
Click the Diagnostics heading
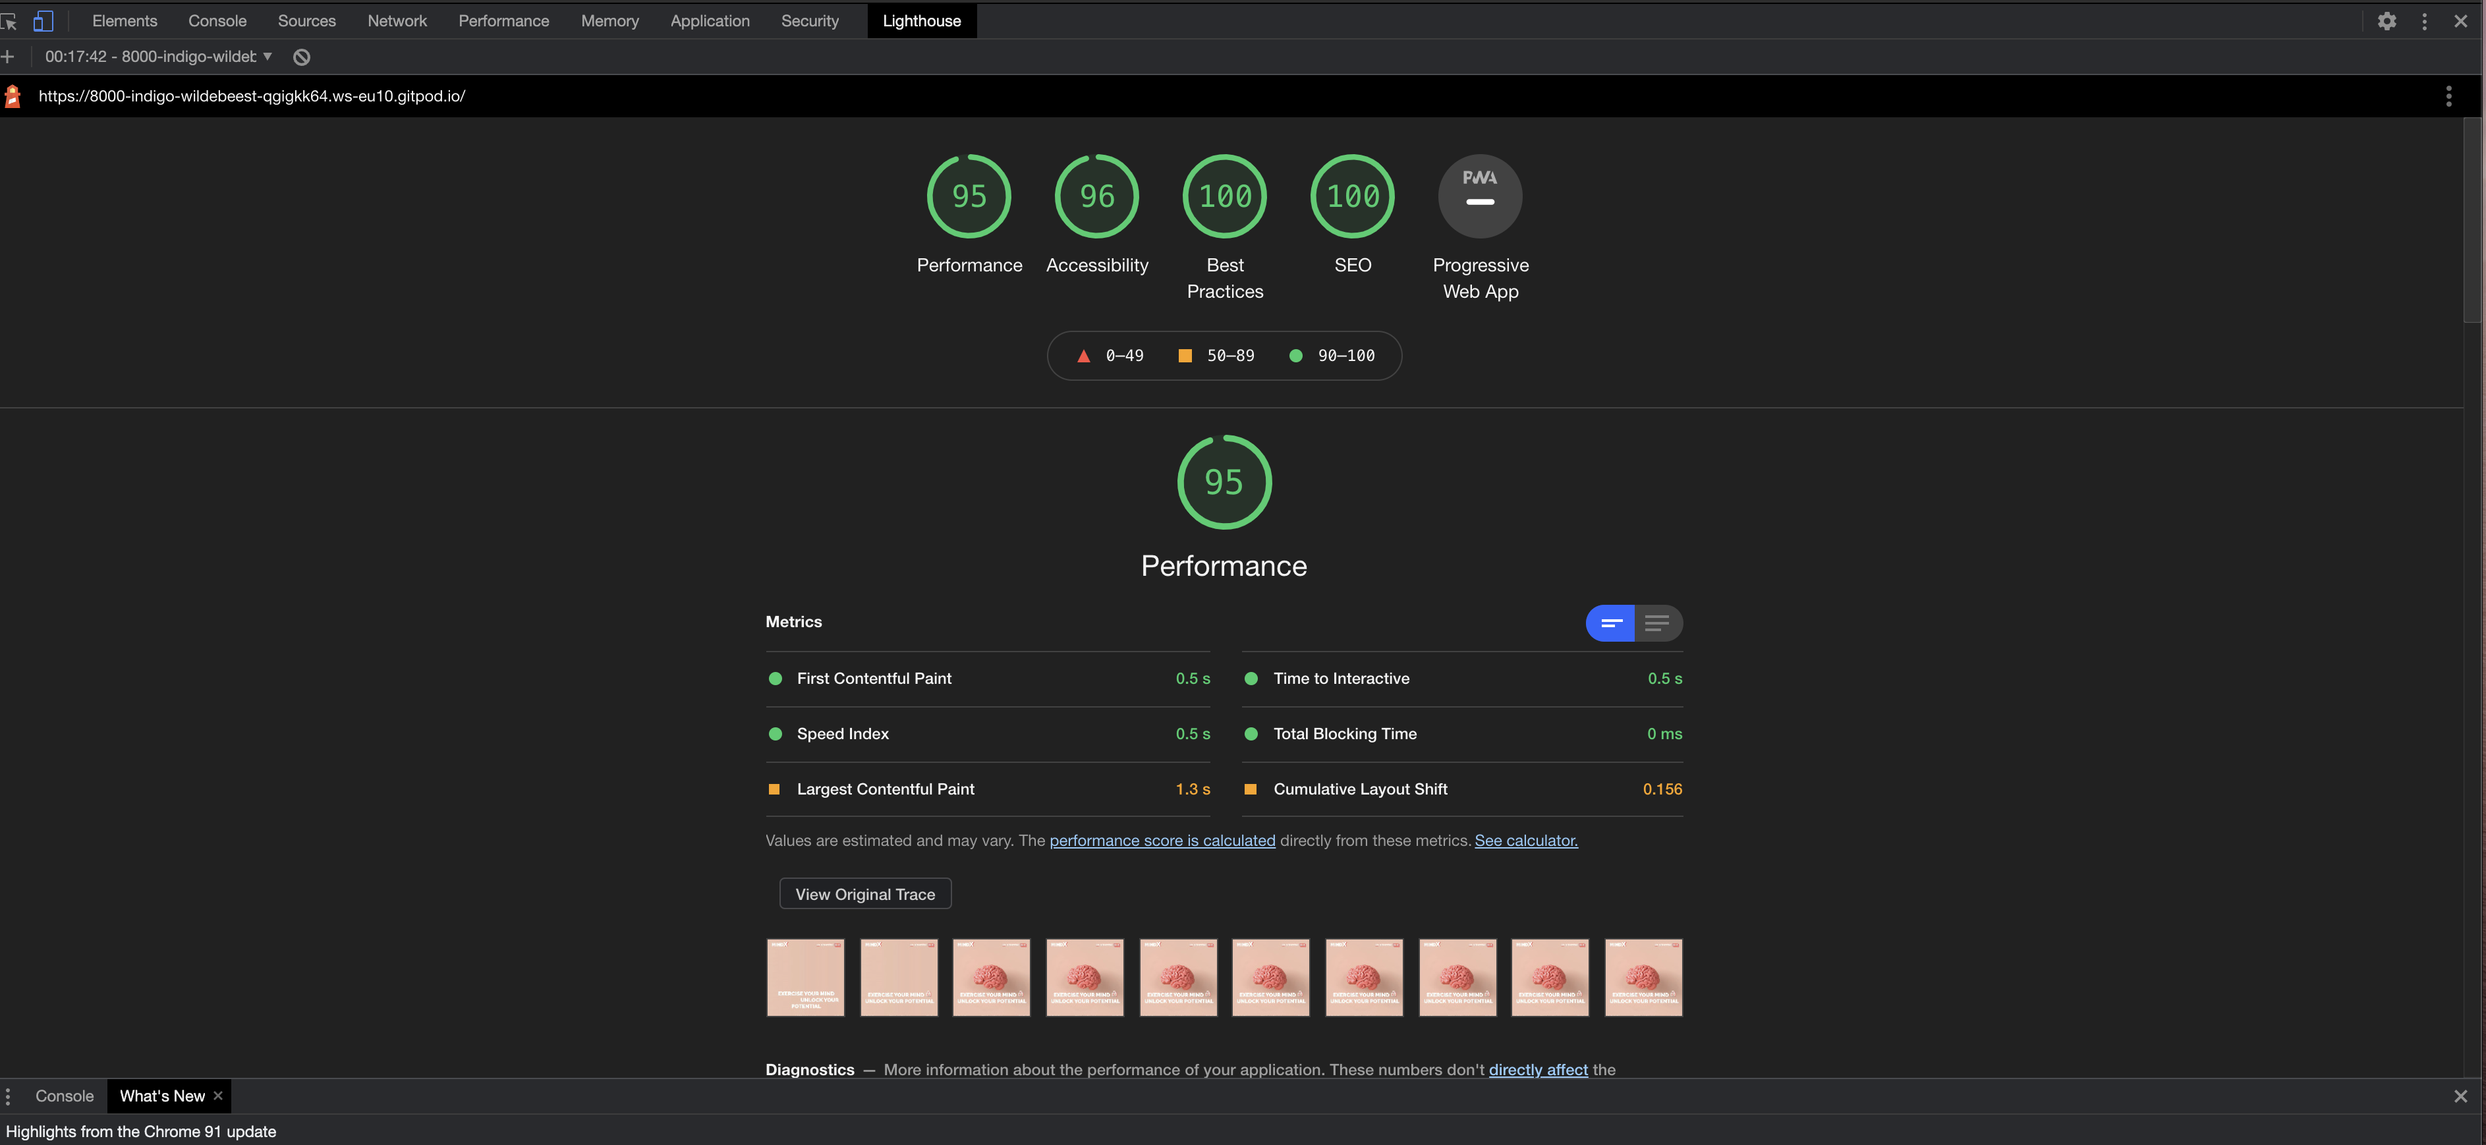[x=810, y=1069]
